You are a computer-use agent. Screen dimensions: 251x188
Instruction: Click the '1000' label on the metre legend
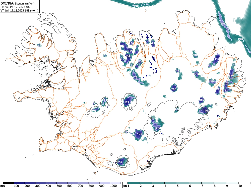tap(113, 186)
